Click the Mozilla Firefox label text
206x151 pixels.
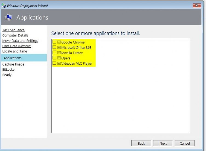[x=72, y=53]
